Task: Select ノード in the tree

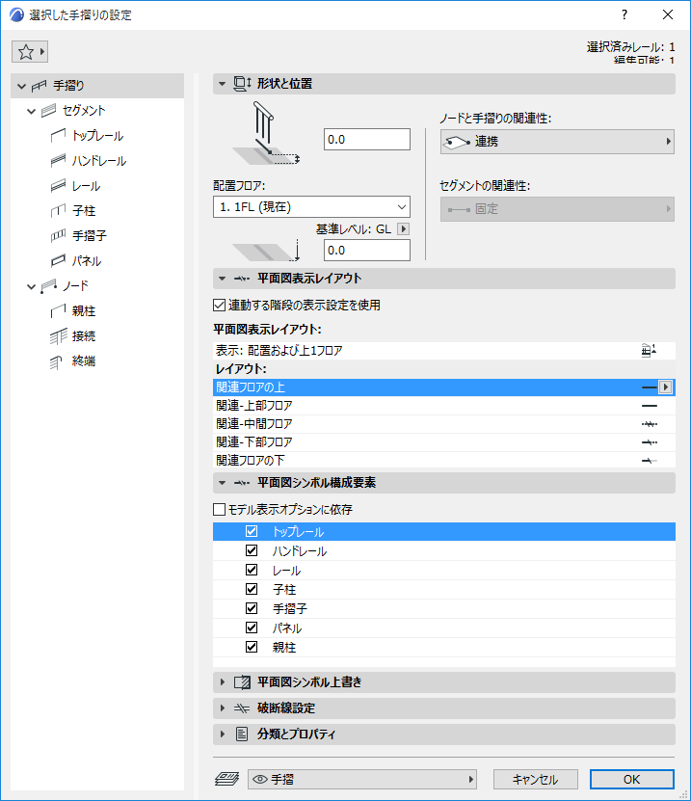Action: pyautogui.click(x=75, y=285)
